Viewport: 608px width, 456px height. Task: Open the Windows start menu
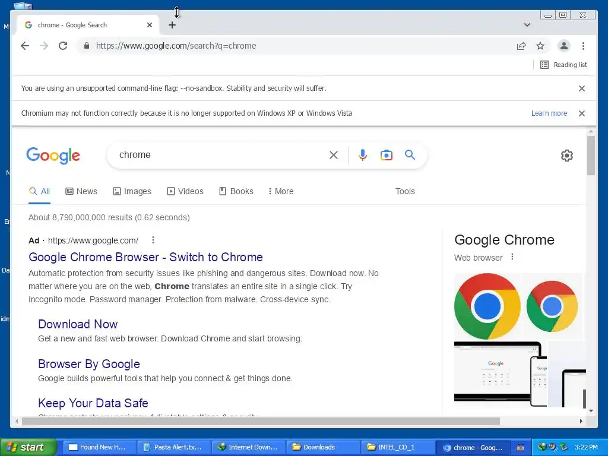click(x=28, y=447)
